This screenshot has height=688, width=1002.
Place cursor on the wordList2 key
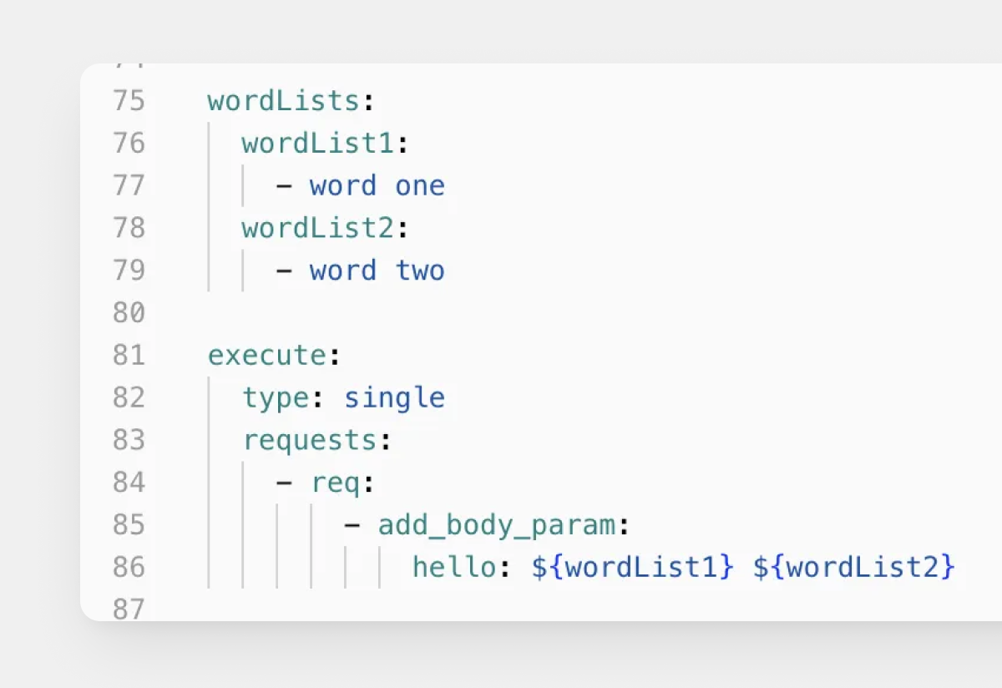317,229
